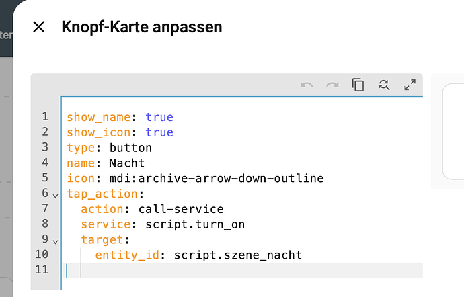Click line number 10 in the gutter
This screenshot has height=297, width=464.
(42, 255)
